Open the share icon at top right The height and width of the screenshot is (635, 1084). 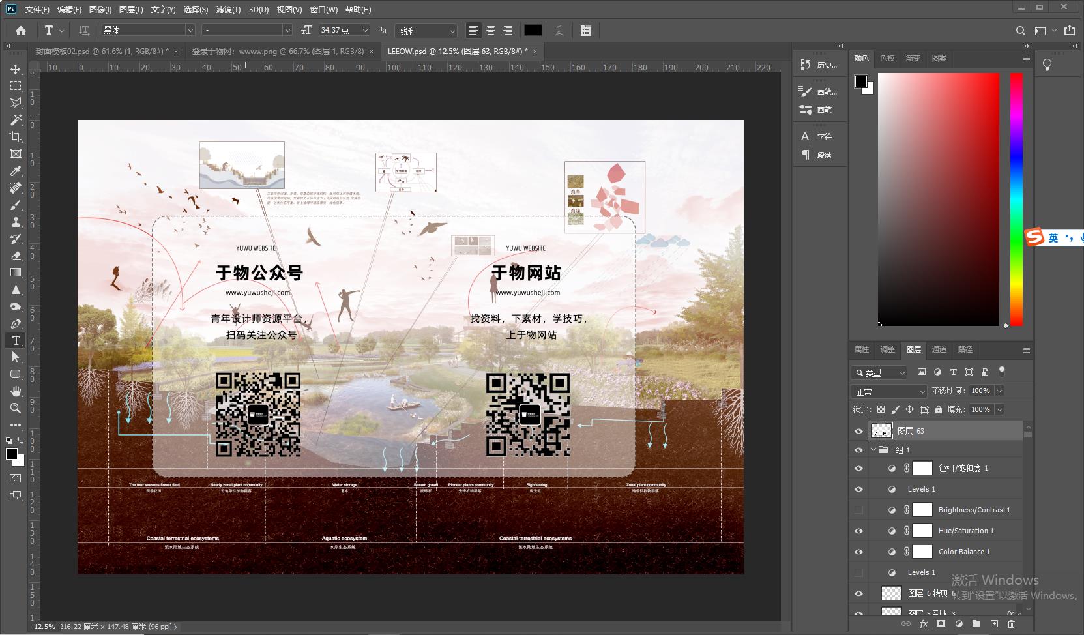(1070, 30)
